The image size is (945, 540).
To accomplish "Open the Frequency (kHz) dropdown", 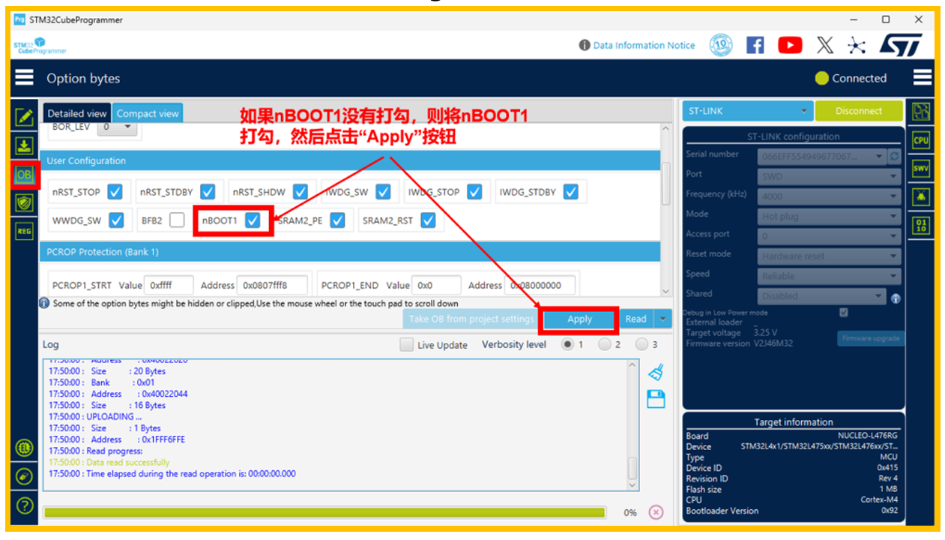I will tap(829, 196).
